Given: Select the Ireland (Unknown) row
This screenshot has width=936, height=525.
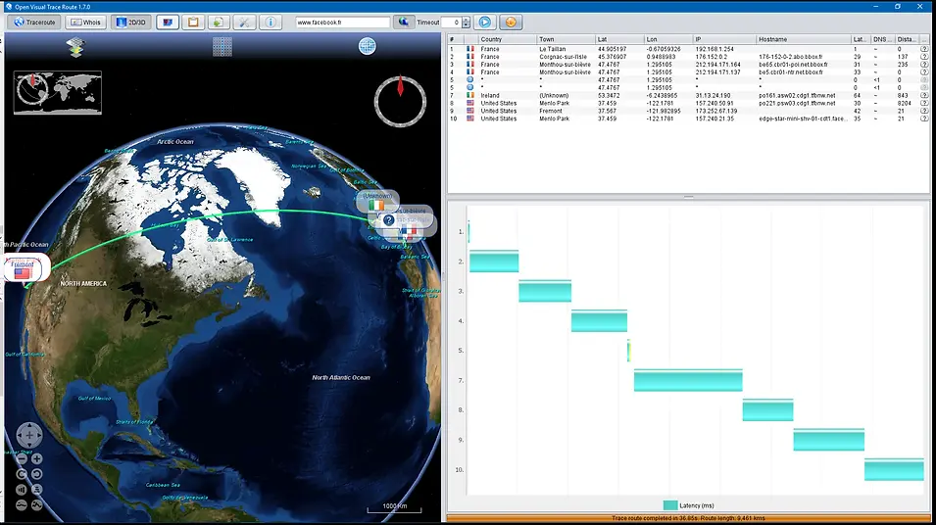Looking at the screenshot, I should [x=688, y=95].
